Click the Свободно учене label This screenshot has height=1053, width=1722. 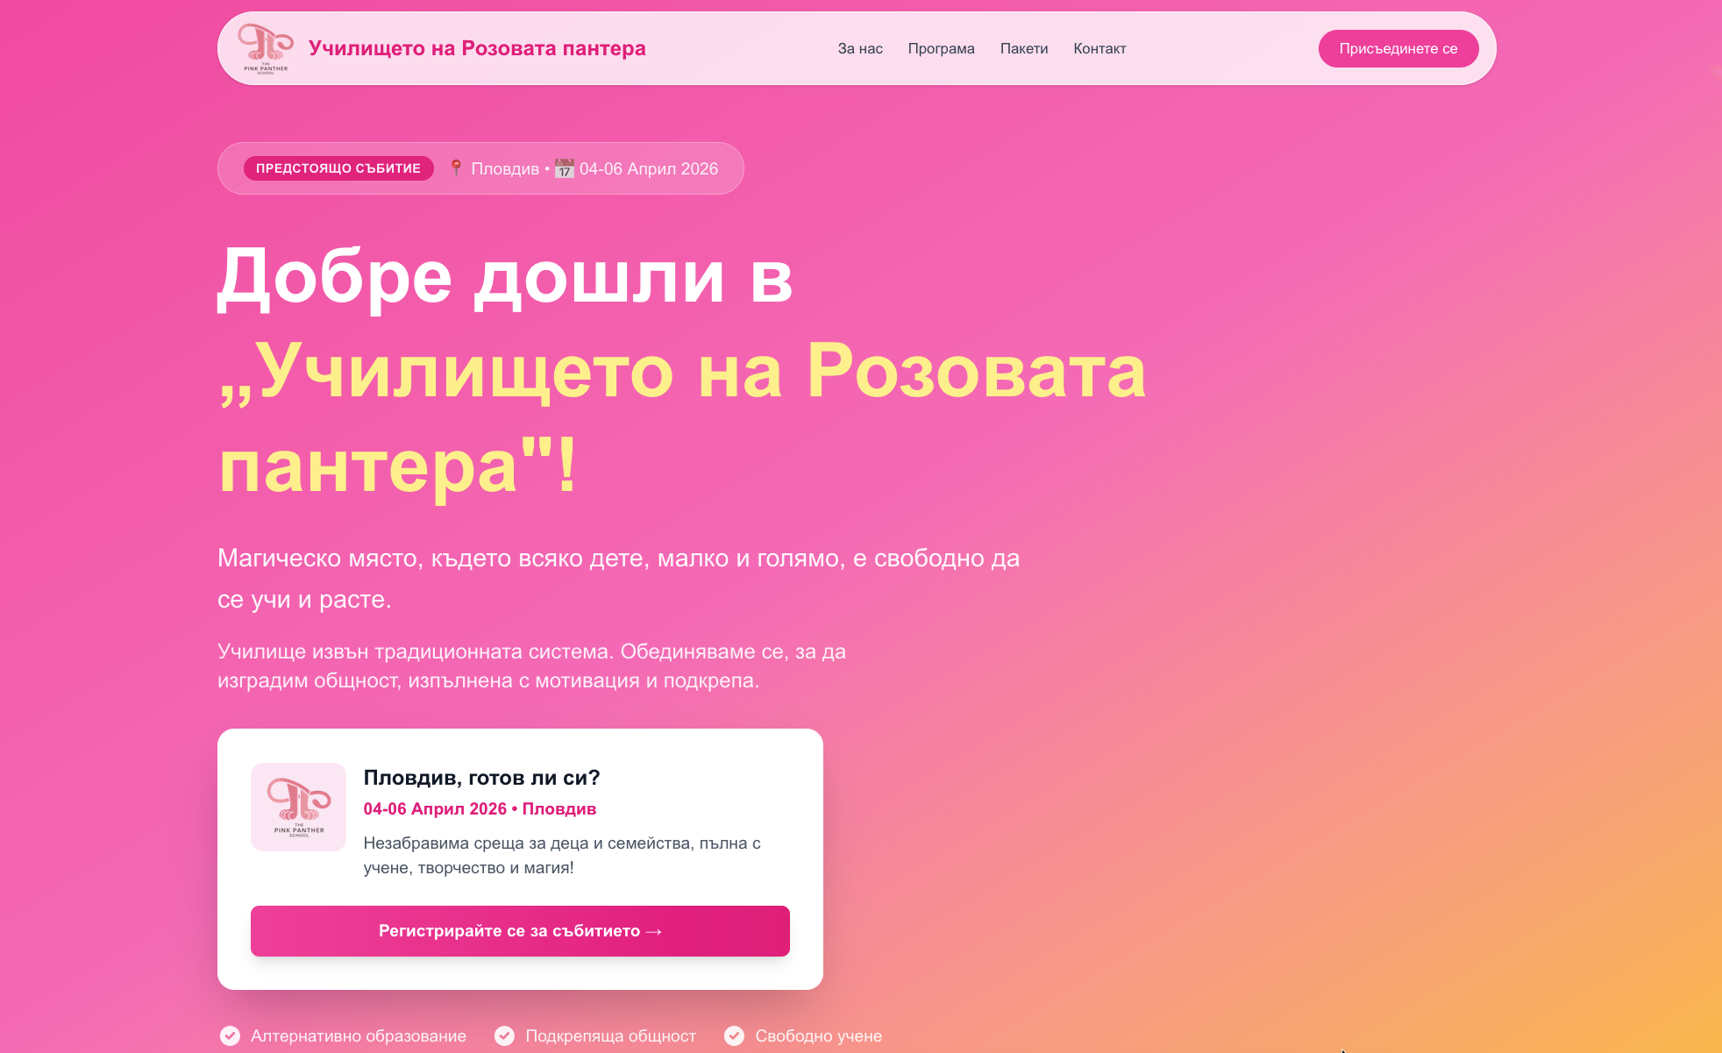(x=819, y=1035)
